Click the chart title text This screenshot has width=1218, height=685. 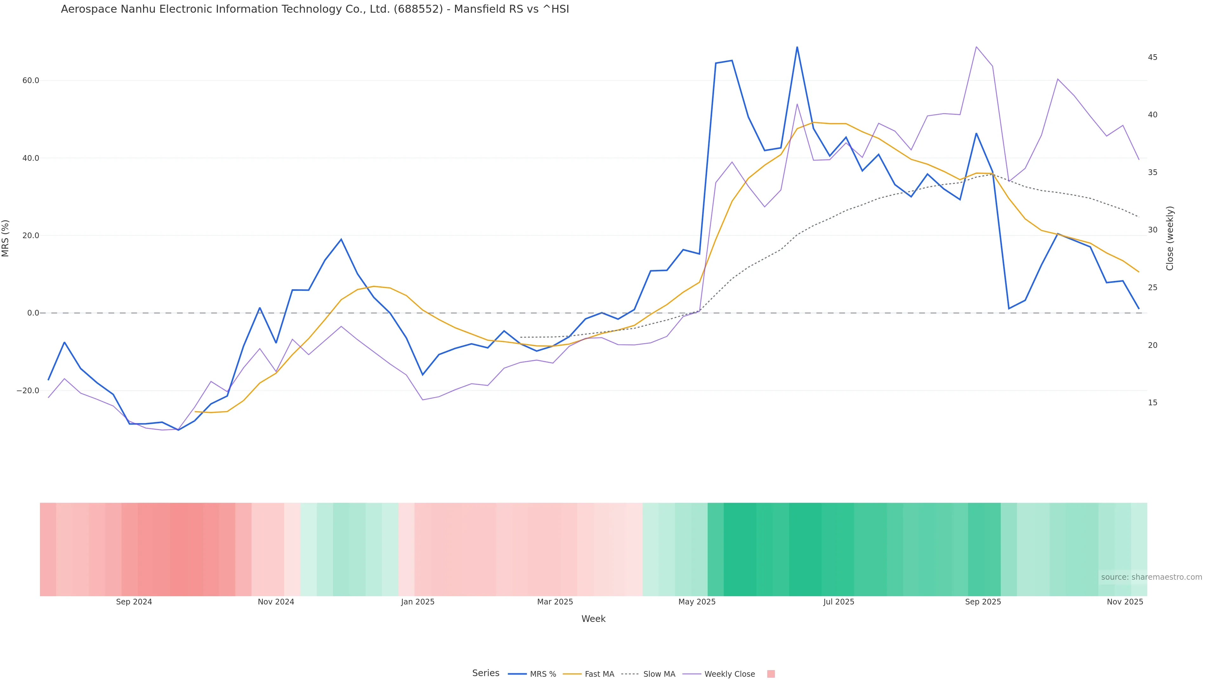[x=314, y=10]
